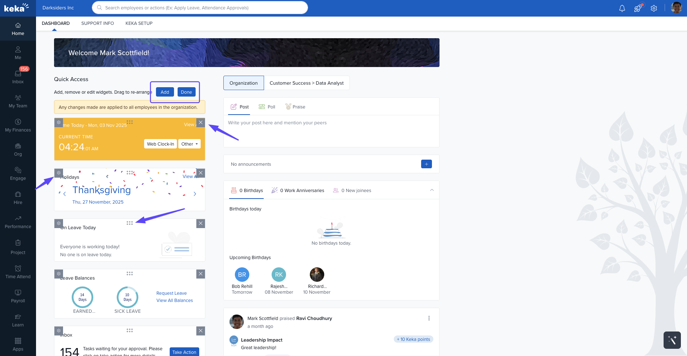Remove the On Leave Today widget
687x356 pixels.
pos(201,223)
